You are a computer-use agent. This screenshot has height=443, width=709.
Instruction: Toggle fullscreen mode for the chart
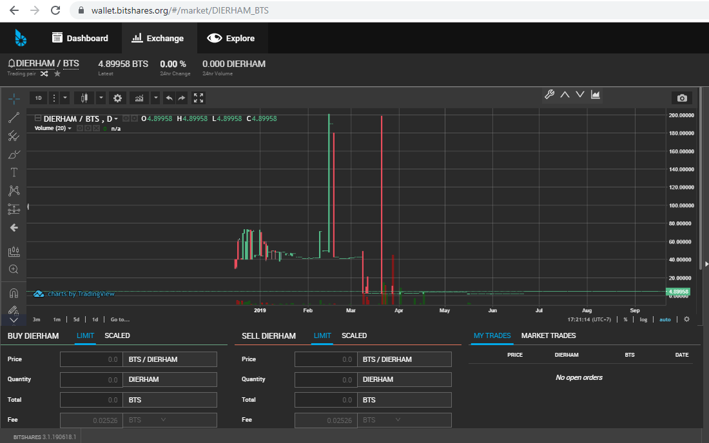[x=199, y=98]
